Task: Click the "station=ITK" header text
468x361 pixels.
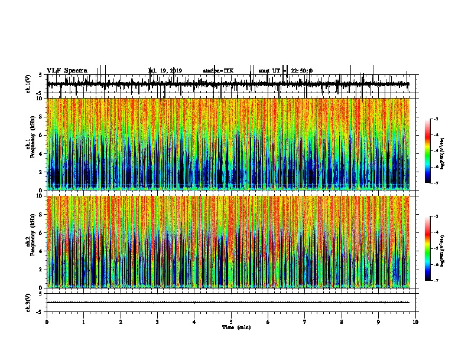Action: click(x=218, y=71)
